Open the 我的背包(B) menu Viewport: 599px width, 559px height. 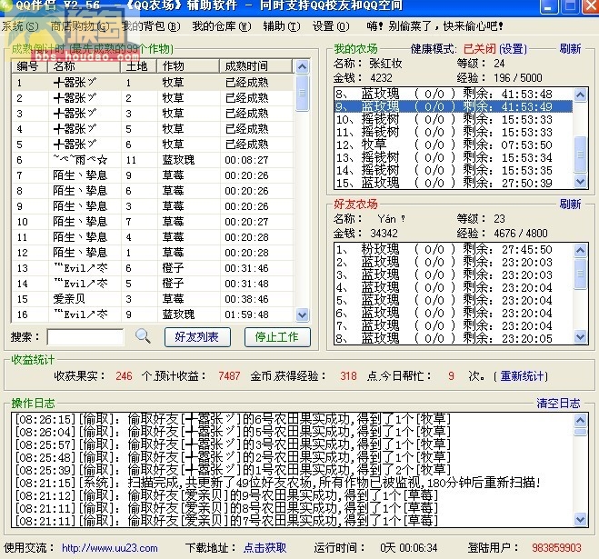click(x=151, y=26)
